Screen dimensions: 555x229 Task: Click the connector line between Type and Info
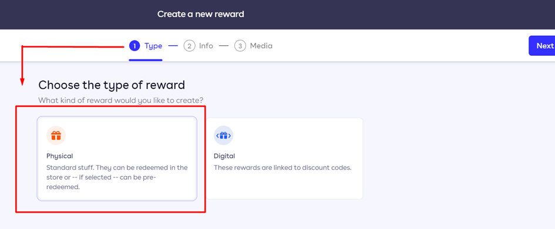point(173,46)
